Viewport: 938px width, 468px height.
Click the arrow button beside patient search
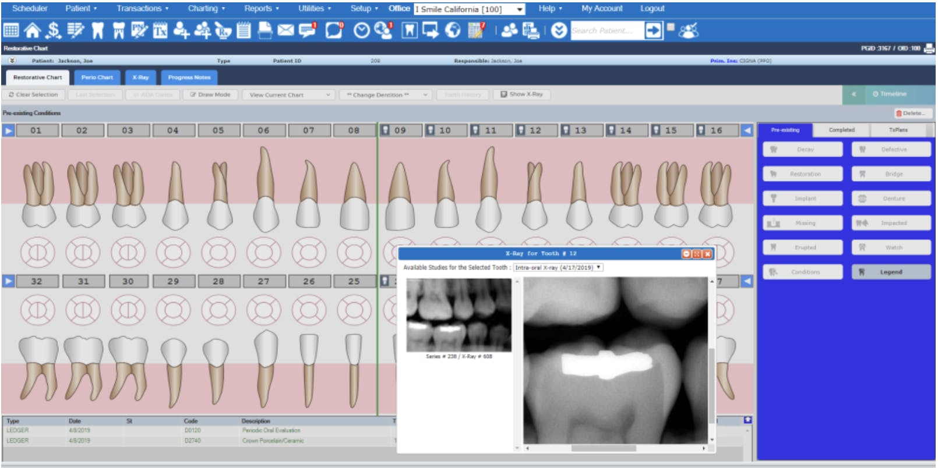654,30
